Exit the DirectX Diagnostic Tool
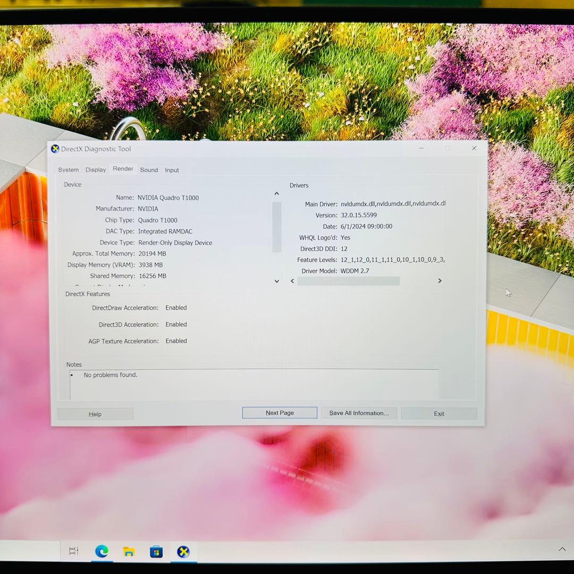This screenshot has height=574, width=574. pos(438,413)
